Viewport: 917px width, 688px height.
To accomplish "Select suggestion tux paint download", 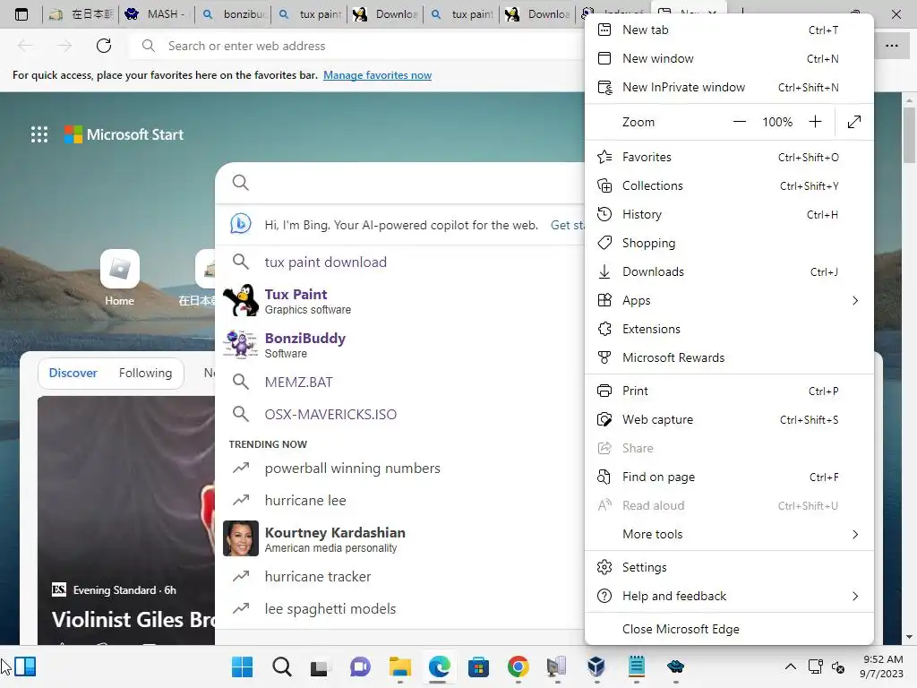I will pos(400,262).
